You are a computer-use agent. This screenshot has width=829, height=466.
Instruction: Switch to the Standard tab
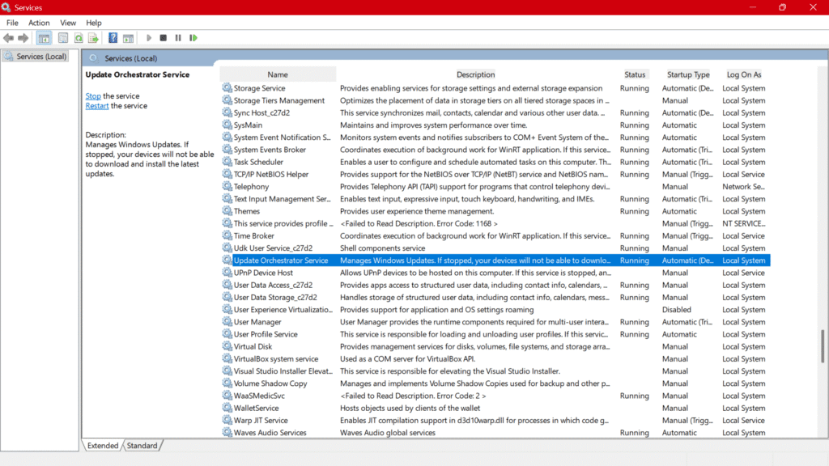click(142, 446)
